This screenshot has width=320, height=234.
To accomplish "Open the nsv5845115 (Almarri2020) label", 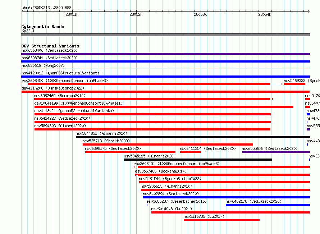I will [150, 156].
